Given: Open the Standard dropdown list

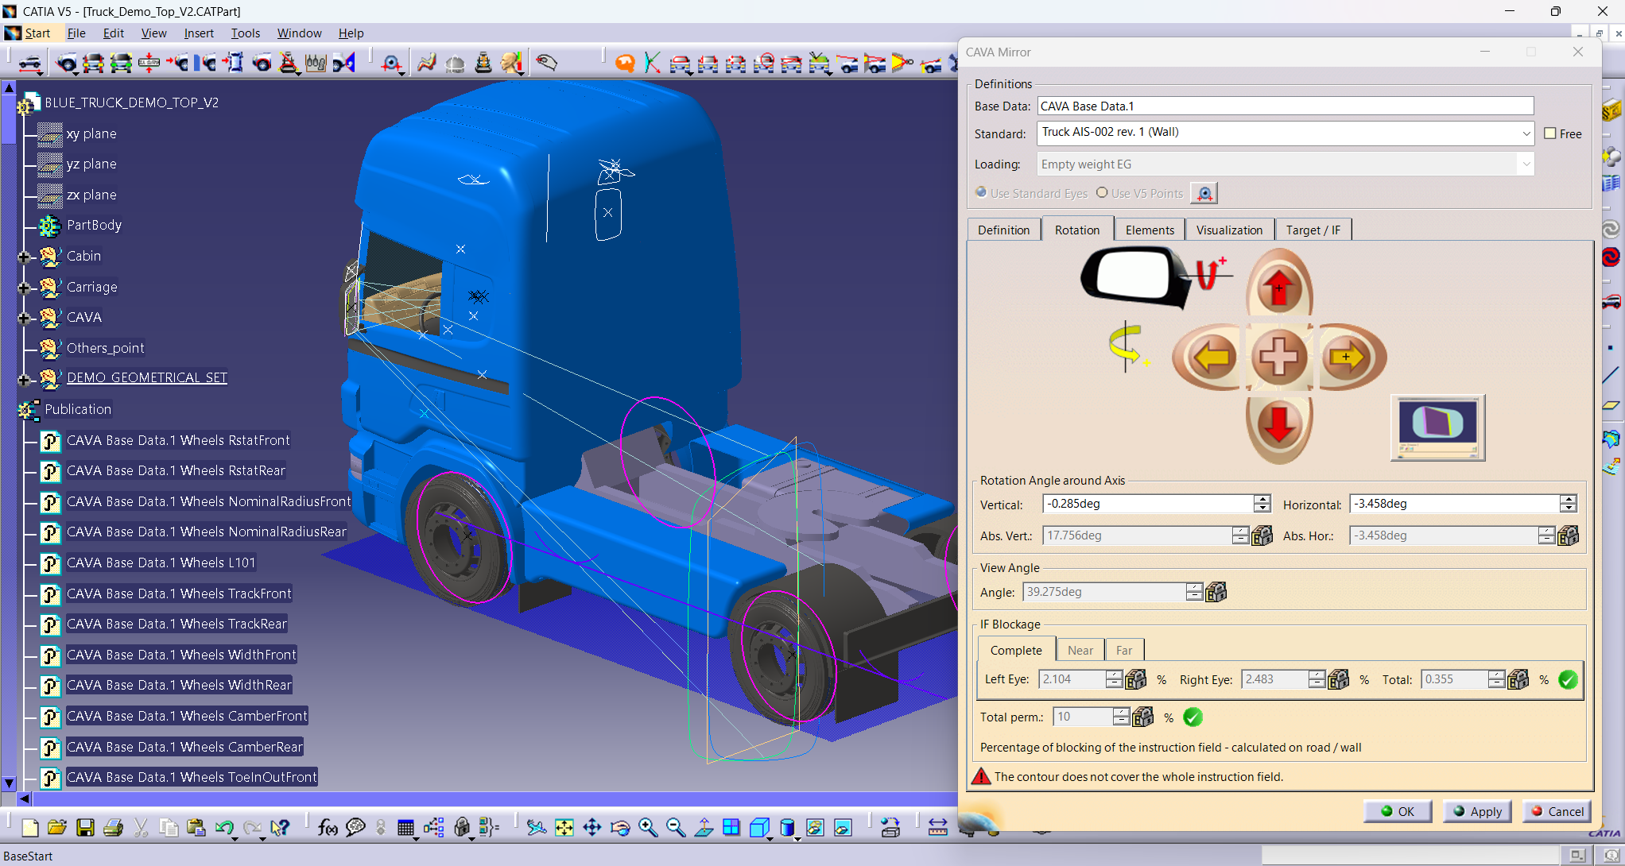Looking at the screenshot, I should pos(1526,133).
